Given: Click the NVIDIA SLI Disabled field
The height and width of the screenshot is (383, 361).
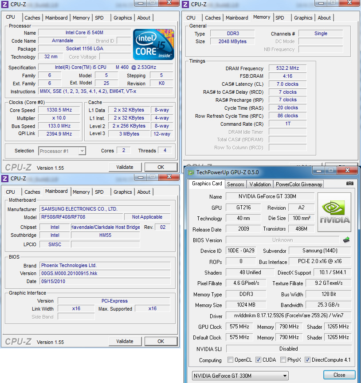Looking at the screenshot, I should pos(289,349).
